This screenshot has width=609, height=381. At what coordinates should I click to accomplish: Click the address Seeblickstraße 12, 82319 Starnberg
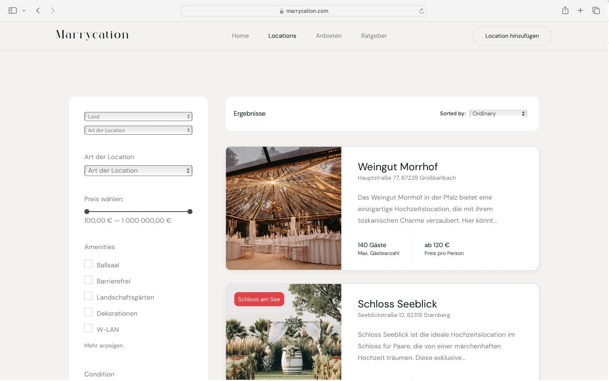pyautogui.click(x=404, y=315)
